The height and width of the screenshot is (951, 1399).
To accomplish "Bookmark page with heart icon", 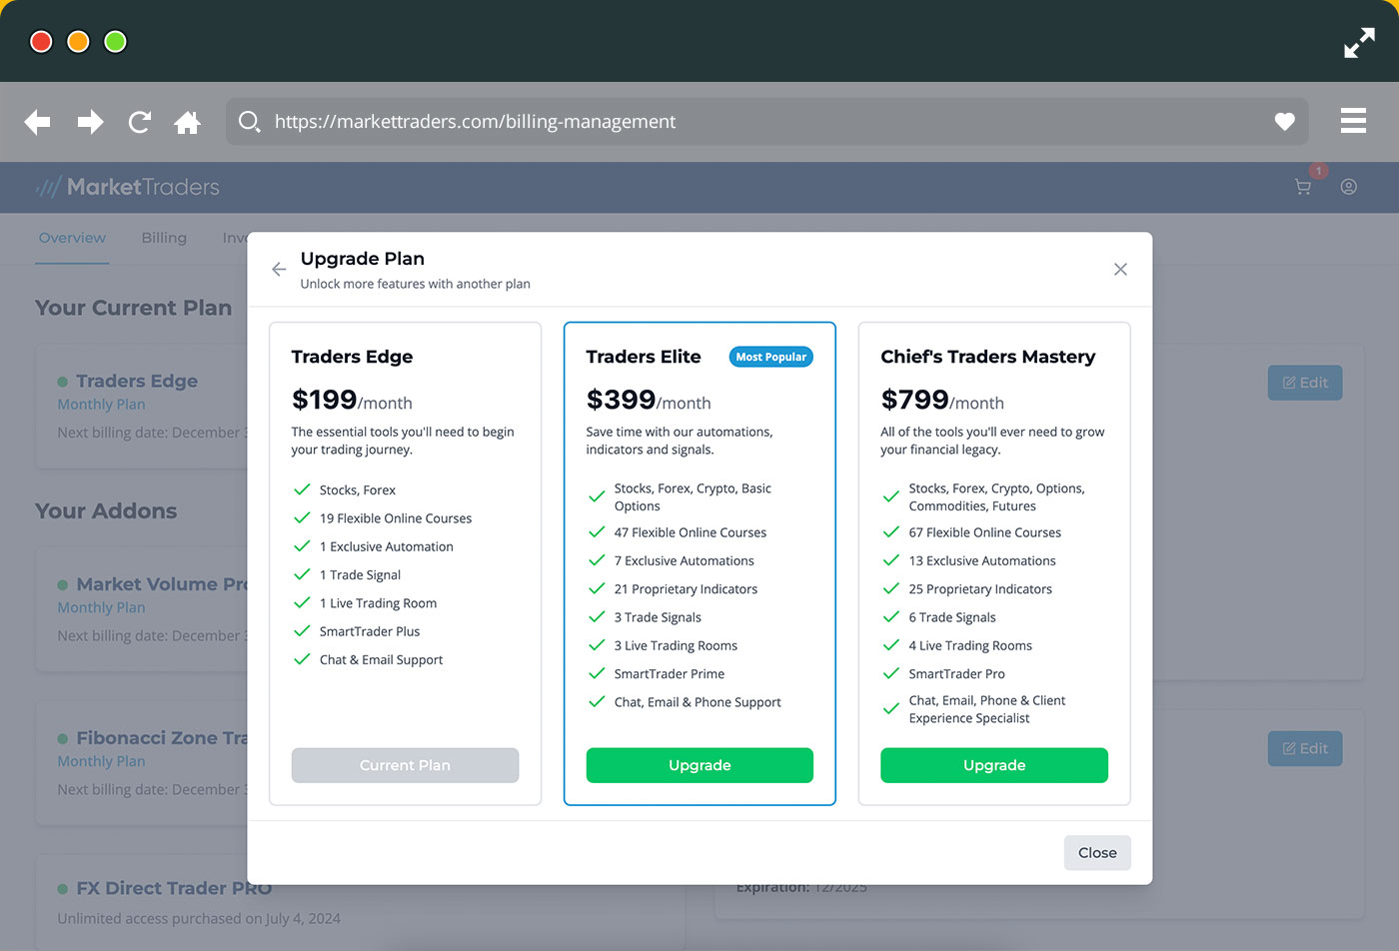I will click(1285, 122).
